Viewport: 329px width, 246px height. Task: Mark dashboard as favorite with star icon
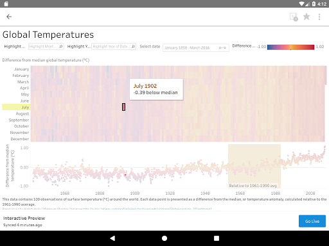tap(307, 17)
